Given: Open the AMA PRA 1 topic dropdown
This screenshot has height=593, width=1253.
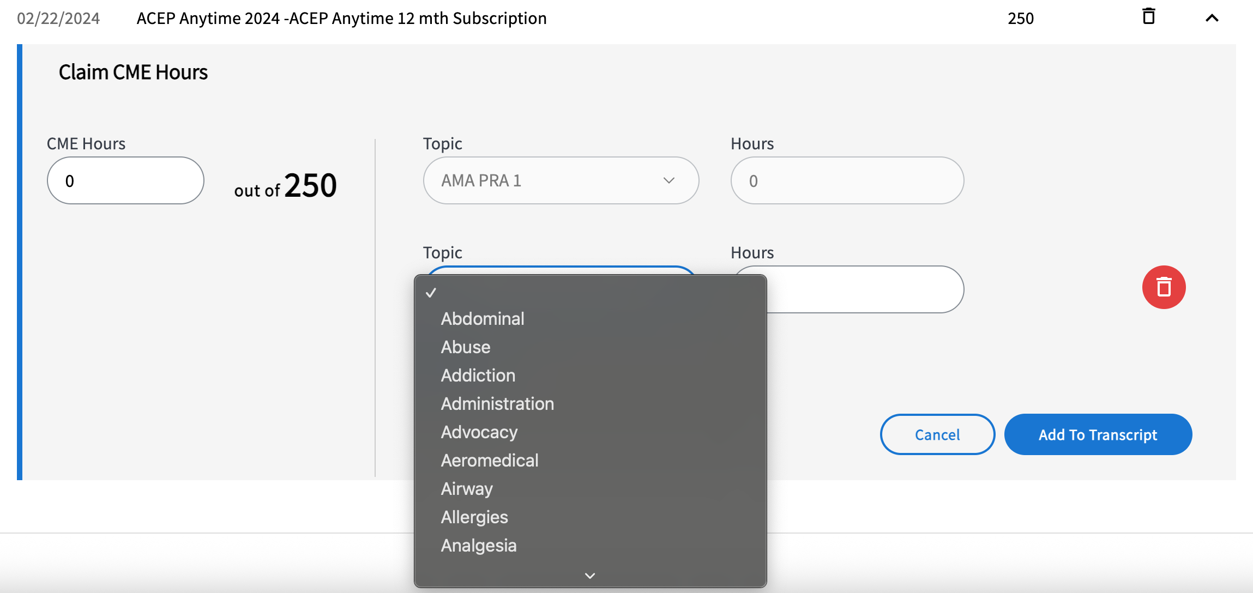Looking at the screenshot, I should pyautogui.click(x=561, y=180).
